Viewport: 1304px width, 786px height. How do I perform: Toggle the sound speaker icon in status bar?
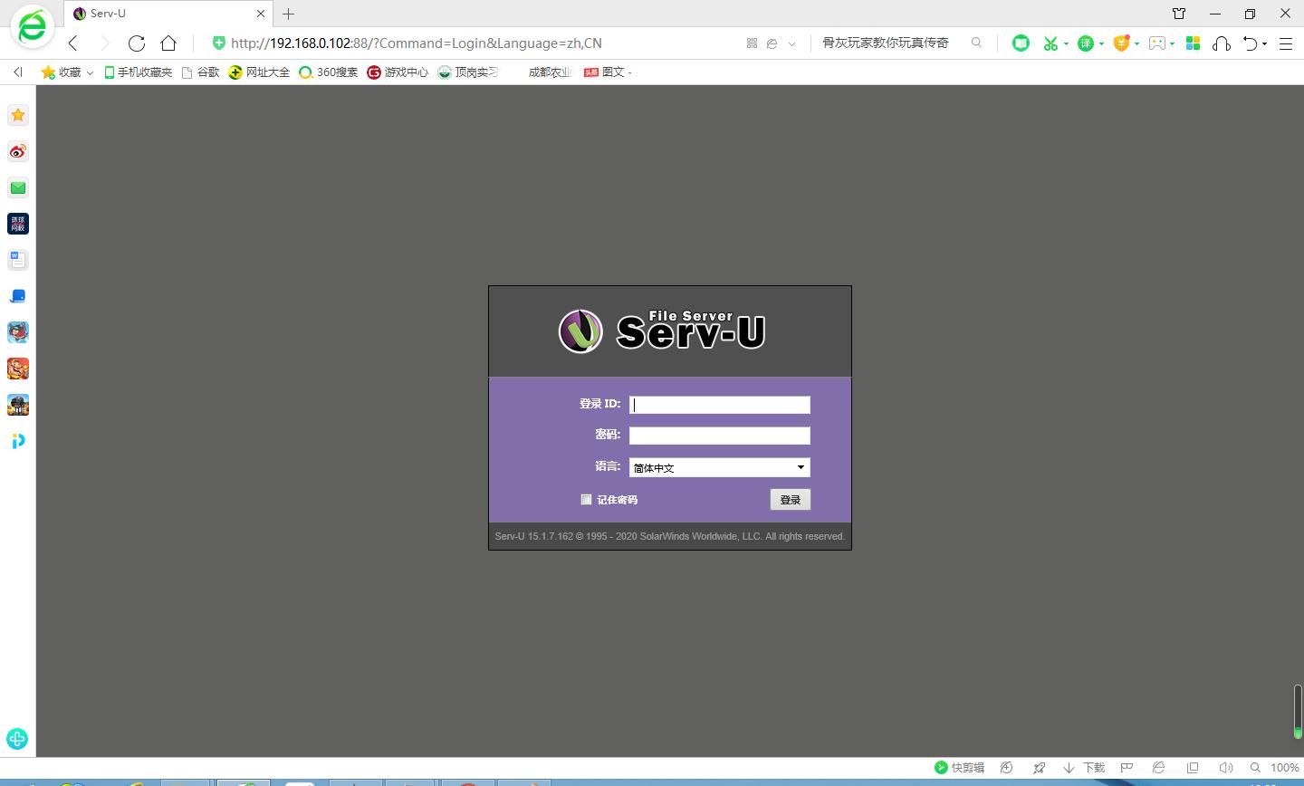(1225, 768)
